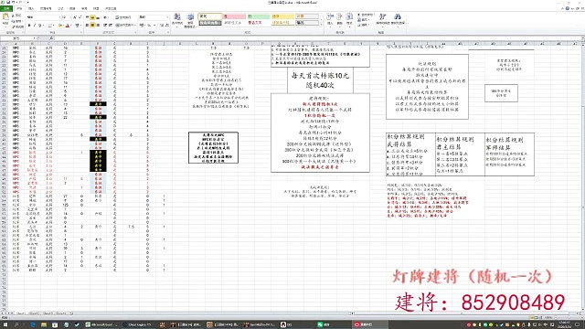Open Clear (清除) dropdown in editing group
585x329 pixels.
point(368,25)
